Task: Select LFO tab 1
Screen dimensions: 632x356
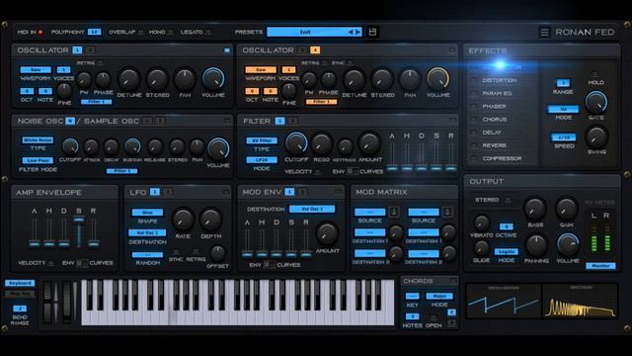Action: (x=155, y=192)
